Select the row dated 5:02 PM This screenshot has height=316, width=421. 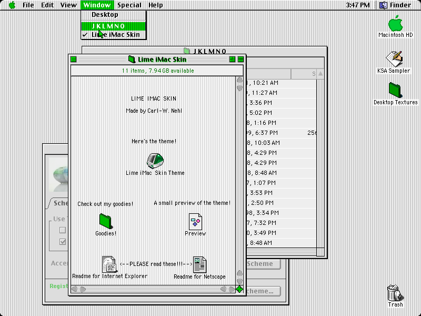point(281,113)
